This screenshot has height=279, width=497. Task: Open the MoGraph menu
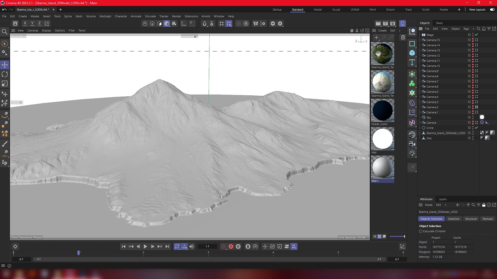click(105, 16)
